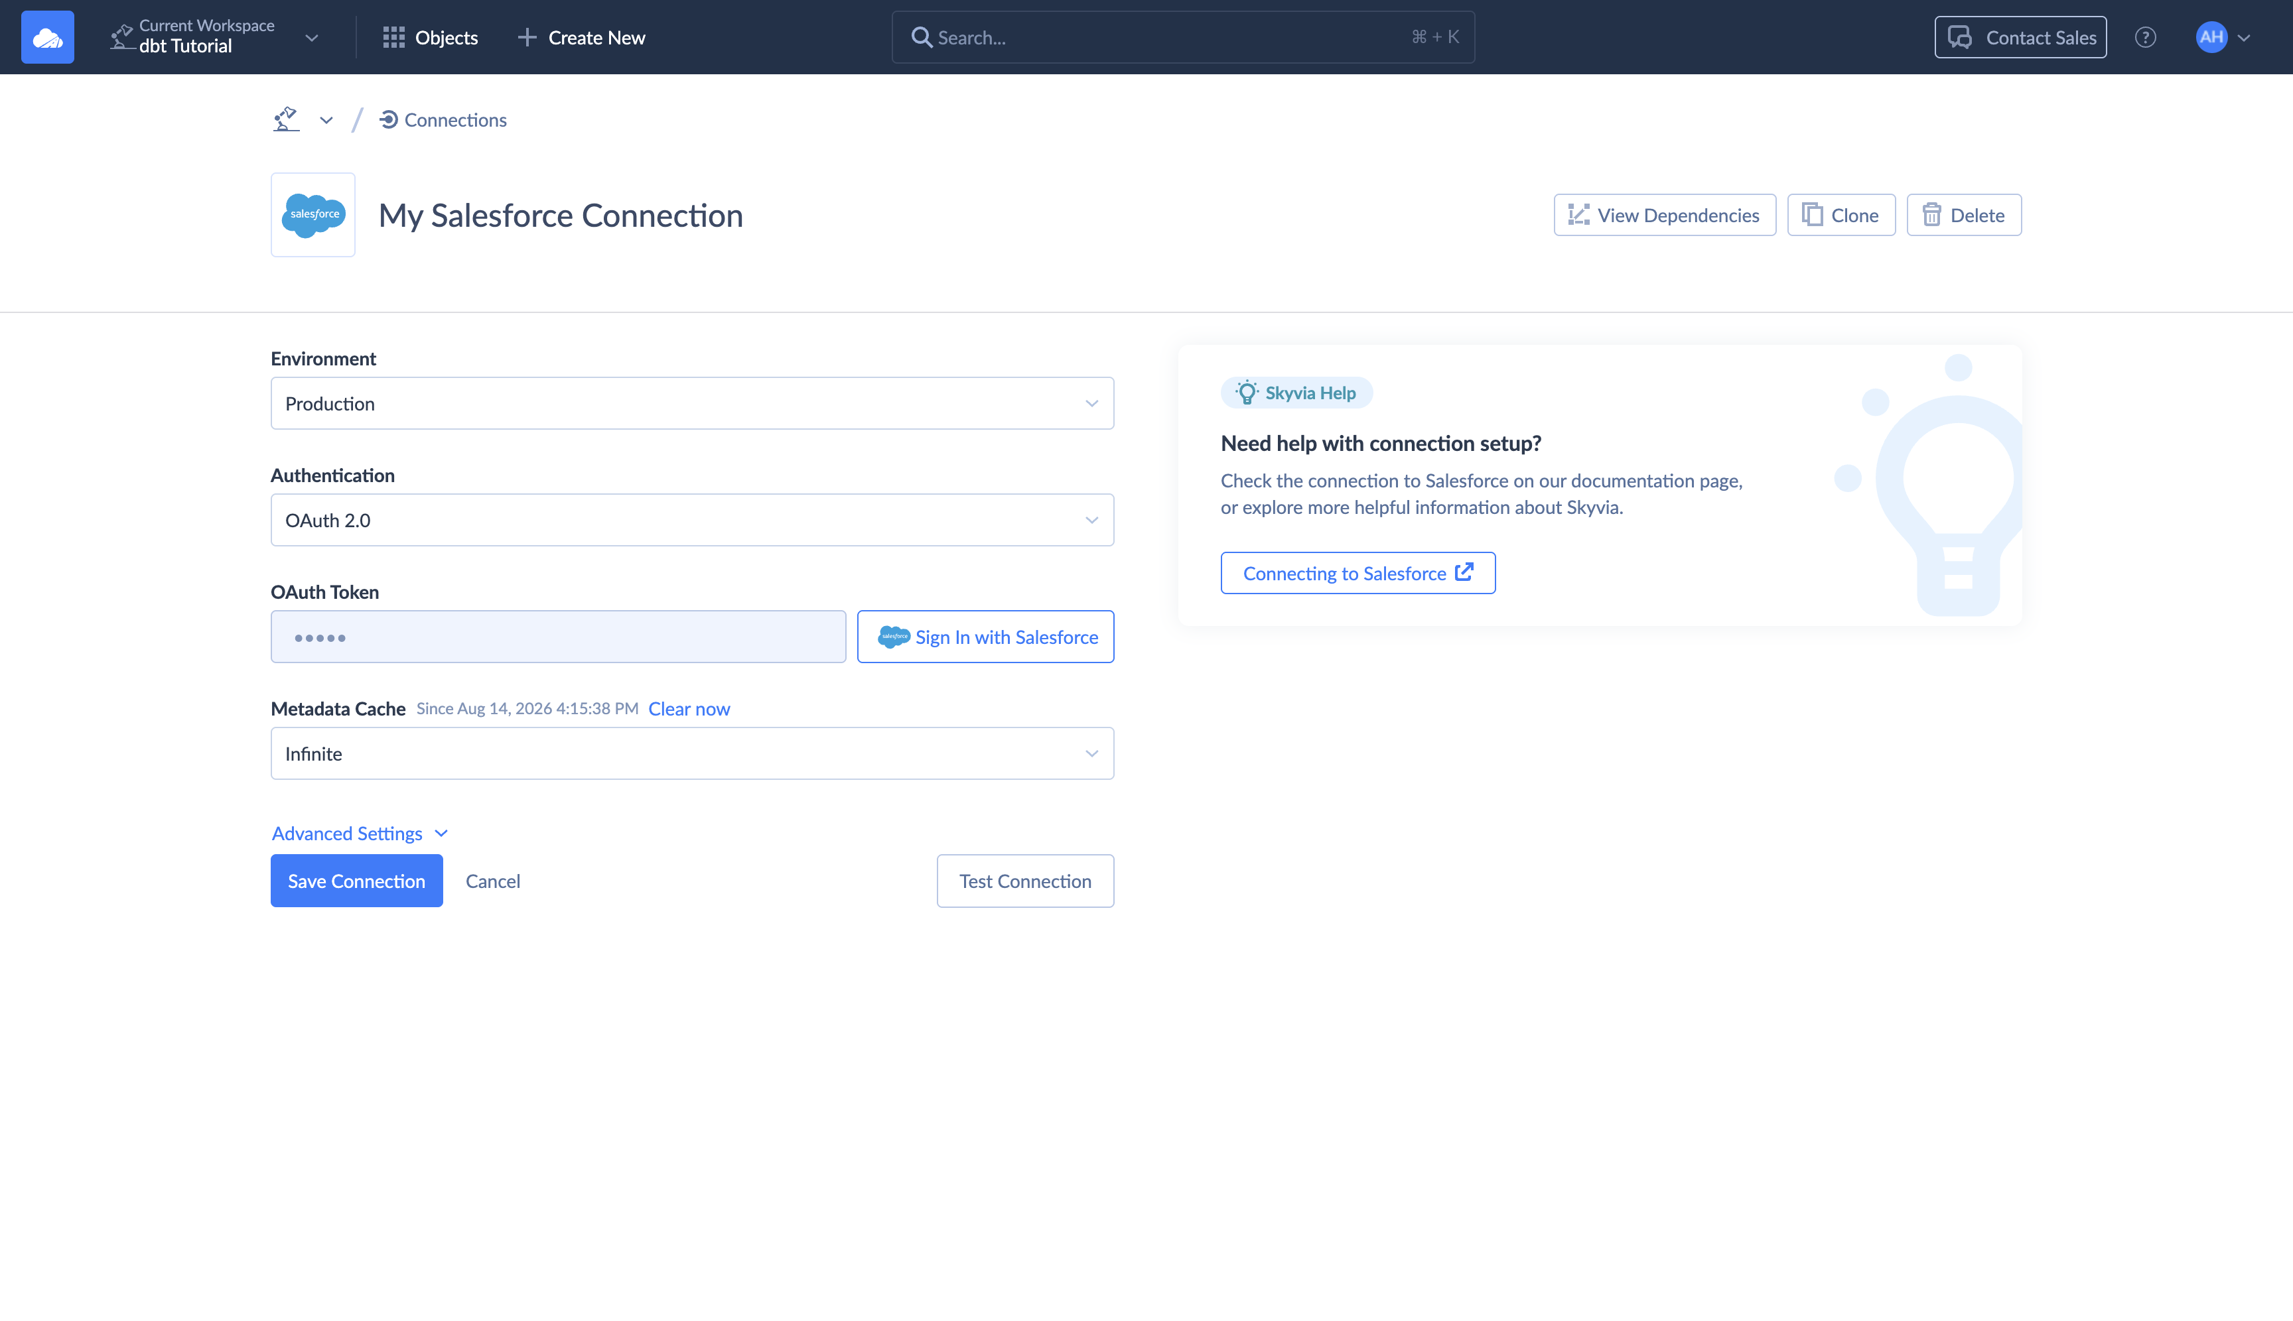Viewport: 2293px width, 1321px height.
Task: Delete this connection
Action: 1963,215
